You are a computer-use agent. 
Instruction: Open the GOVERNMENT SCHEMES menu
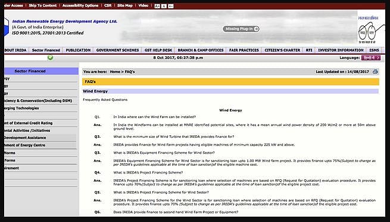point(117,50)
